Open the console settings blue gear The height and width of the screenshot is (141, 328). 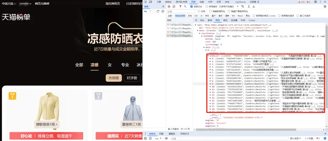(325, 138)
